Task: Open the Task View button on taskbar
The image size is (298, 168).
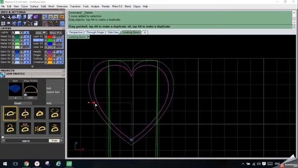Action: click(x=15, y=164)
